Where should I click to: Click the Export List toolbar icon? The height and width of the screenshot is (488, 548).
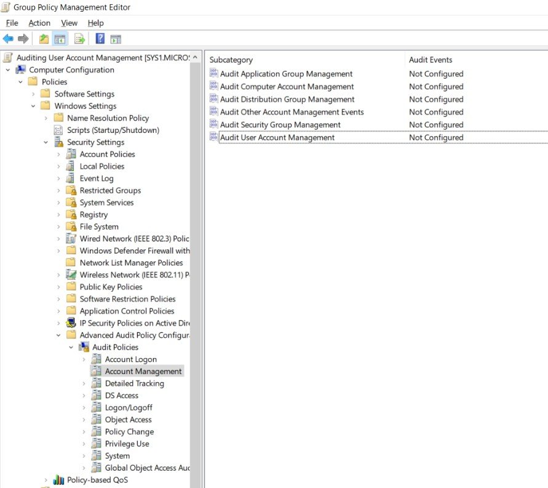[x=80, y=39]
